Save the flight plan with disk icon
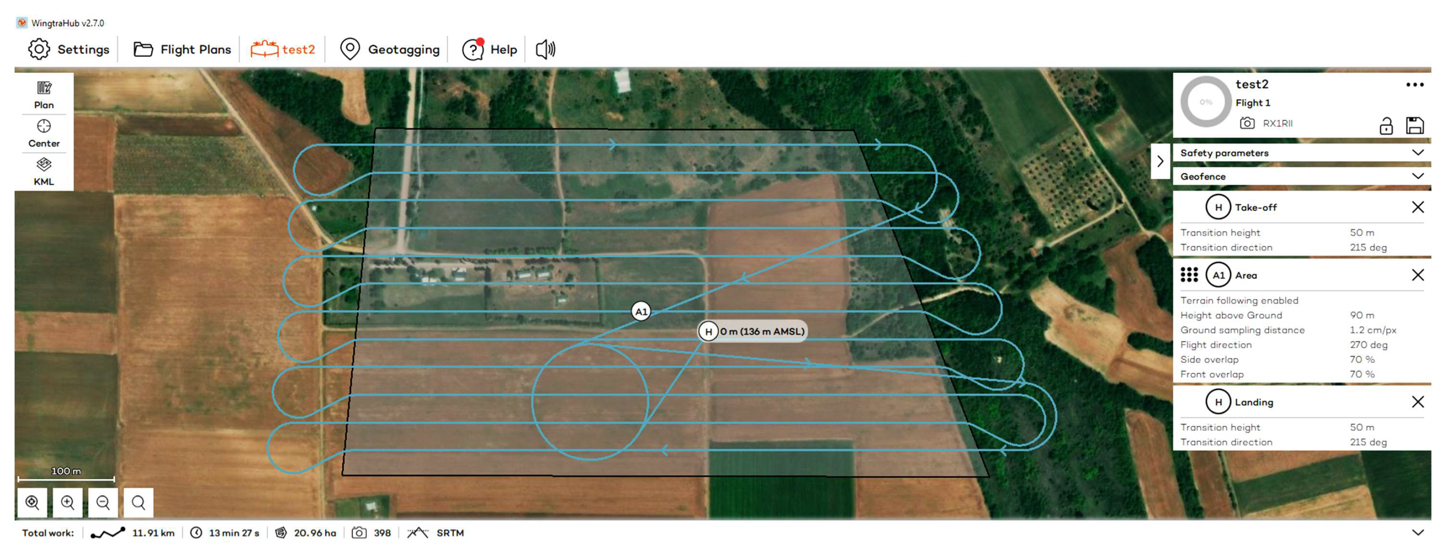The height and width of the screenshot is (551, 1440). [1415, 125]
